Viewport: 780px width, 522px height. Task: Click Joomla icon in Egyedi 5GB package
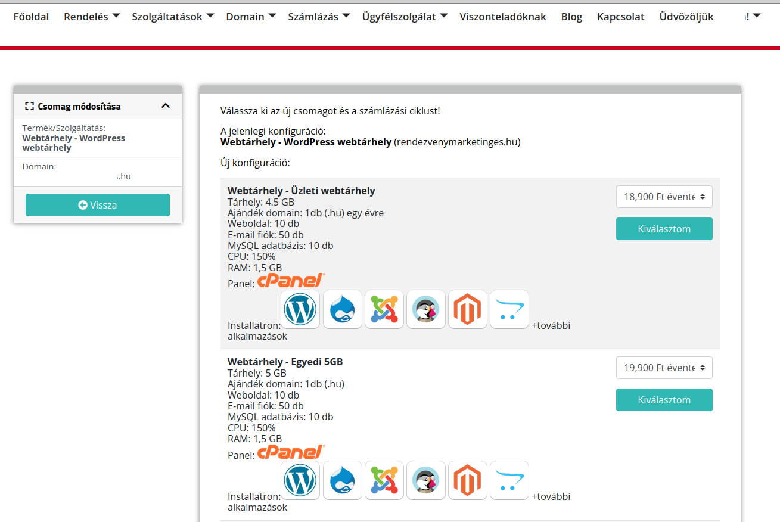point(384,480)
